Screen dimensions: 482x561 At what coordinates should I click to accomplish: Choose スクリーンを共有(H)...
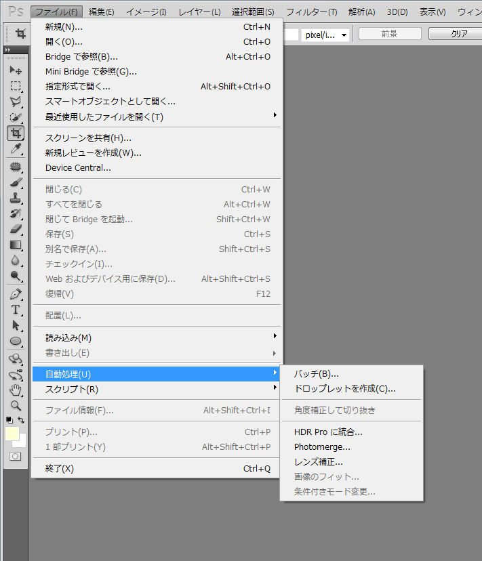(157, 138)
